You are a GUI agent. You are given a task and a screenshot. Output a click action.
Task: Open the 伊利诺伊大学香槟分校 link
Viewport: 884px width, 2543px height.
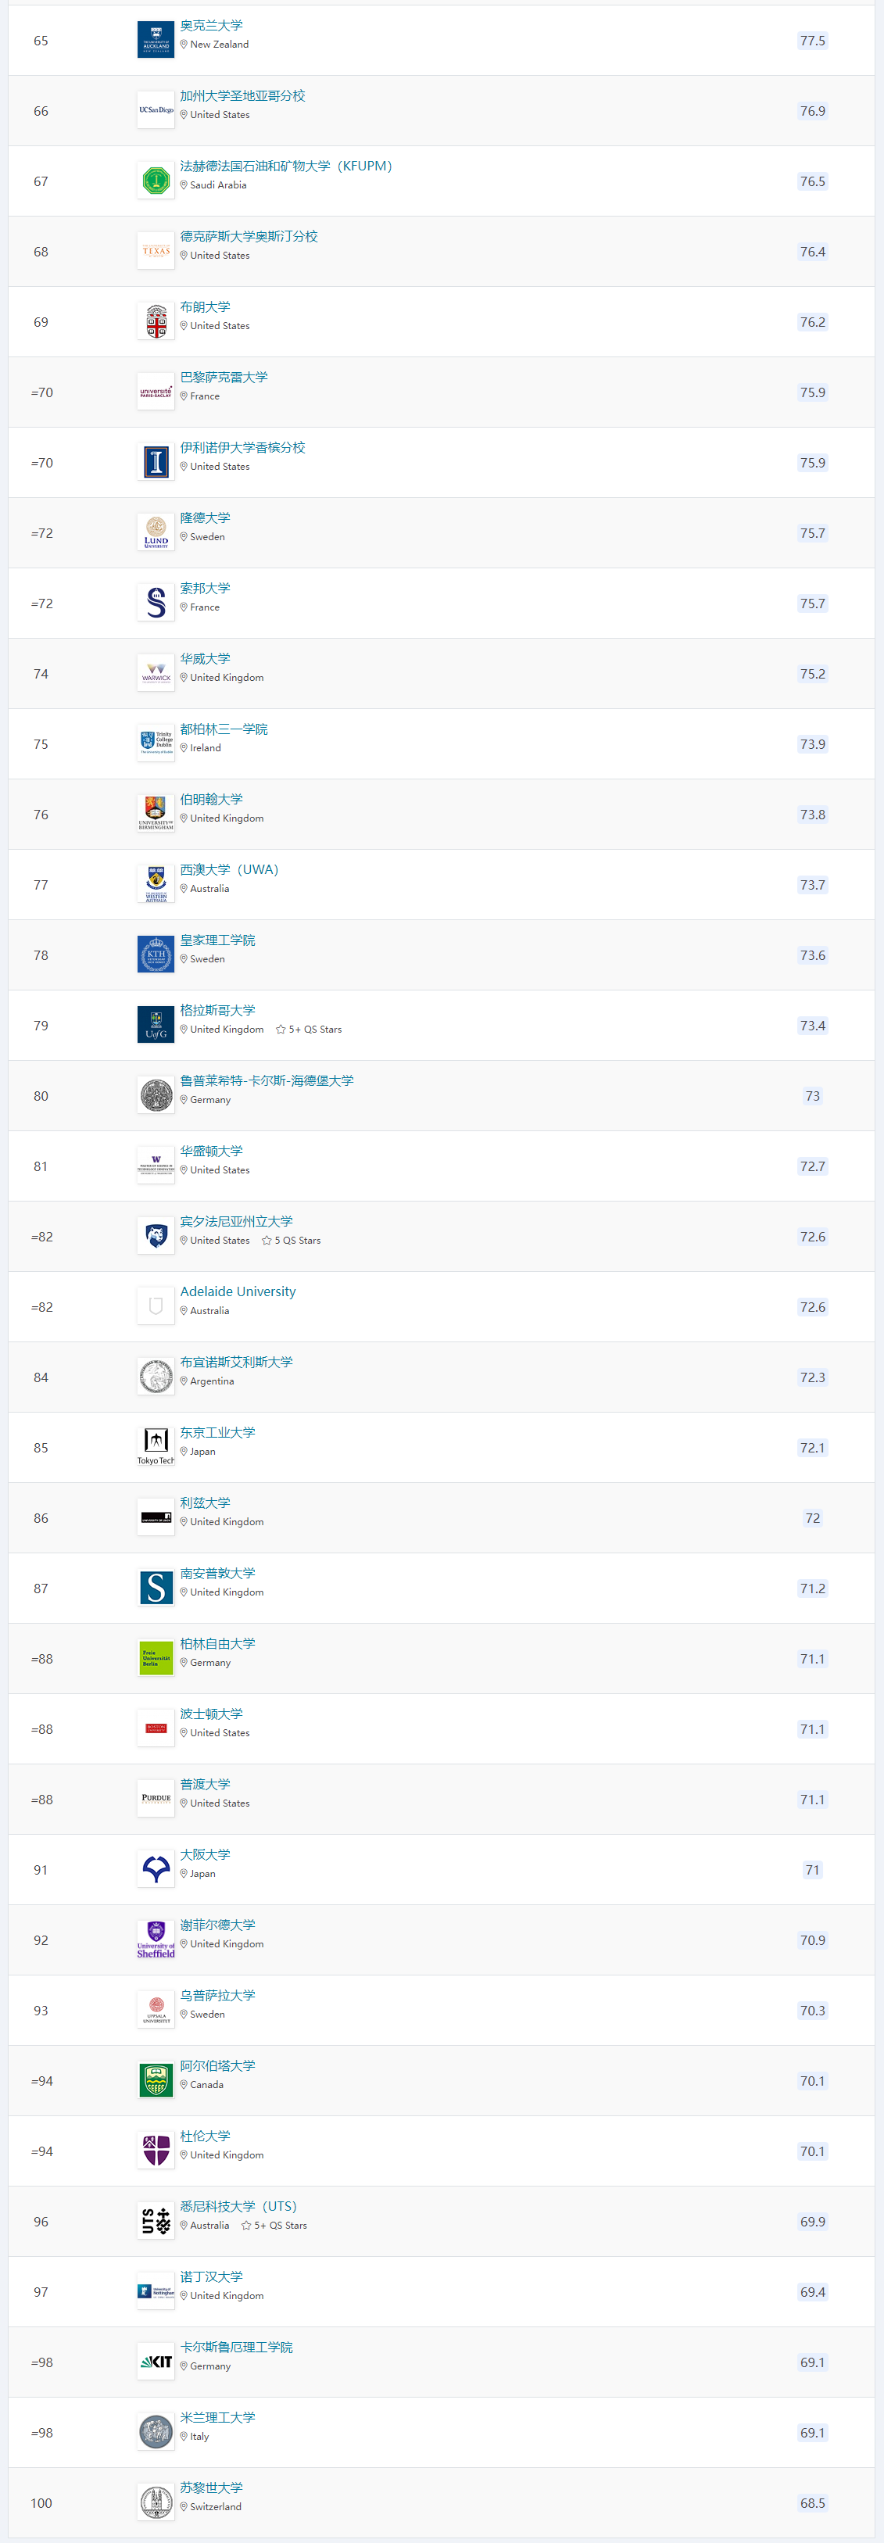coord(243,447)
